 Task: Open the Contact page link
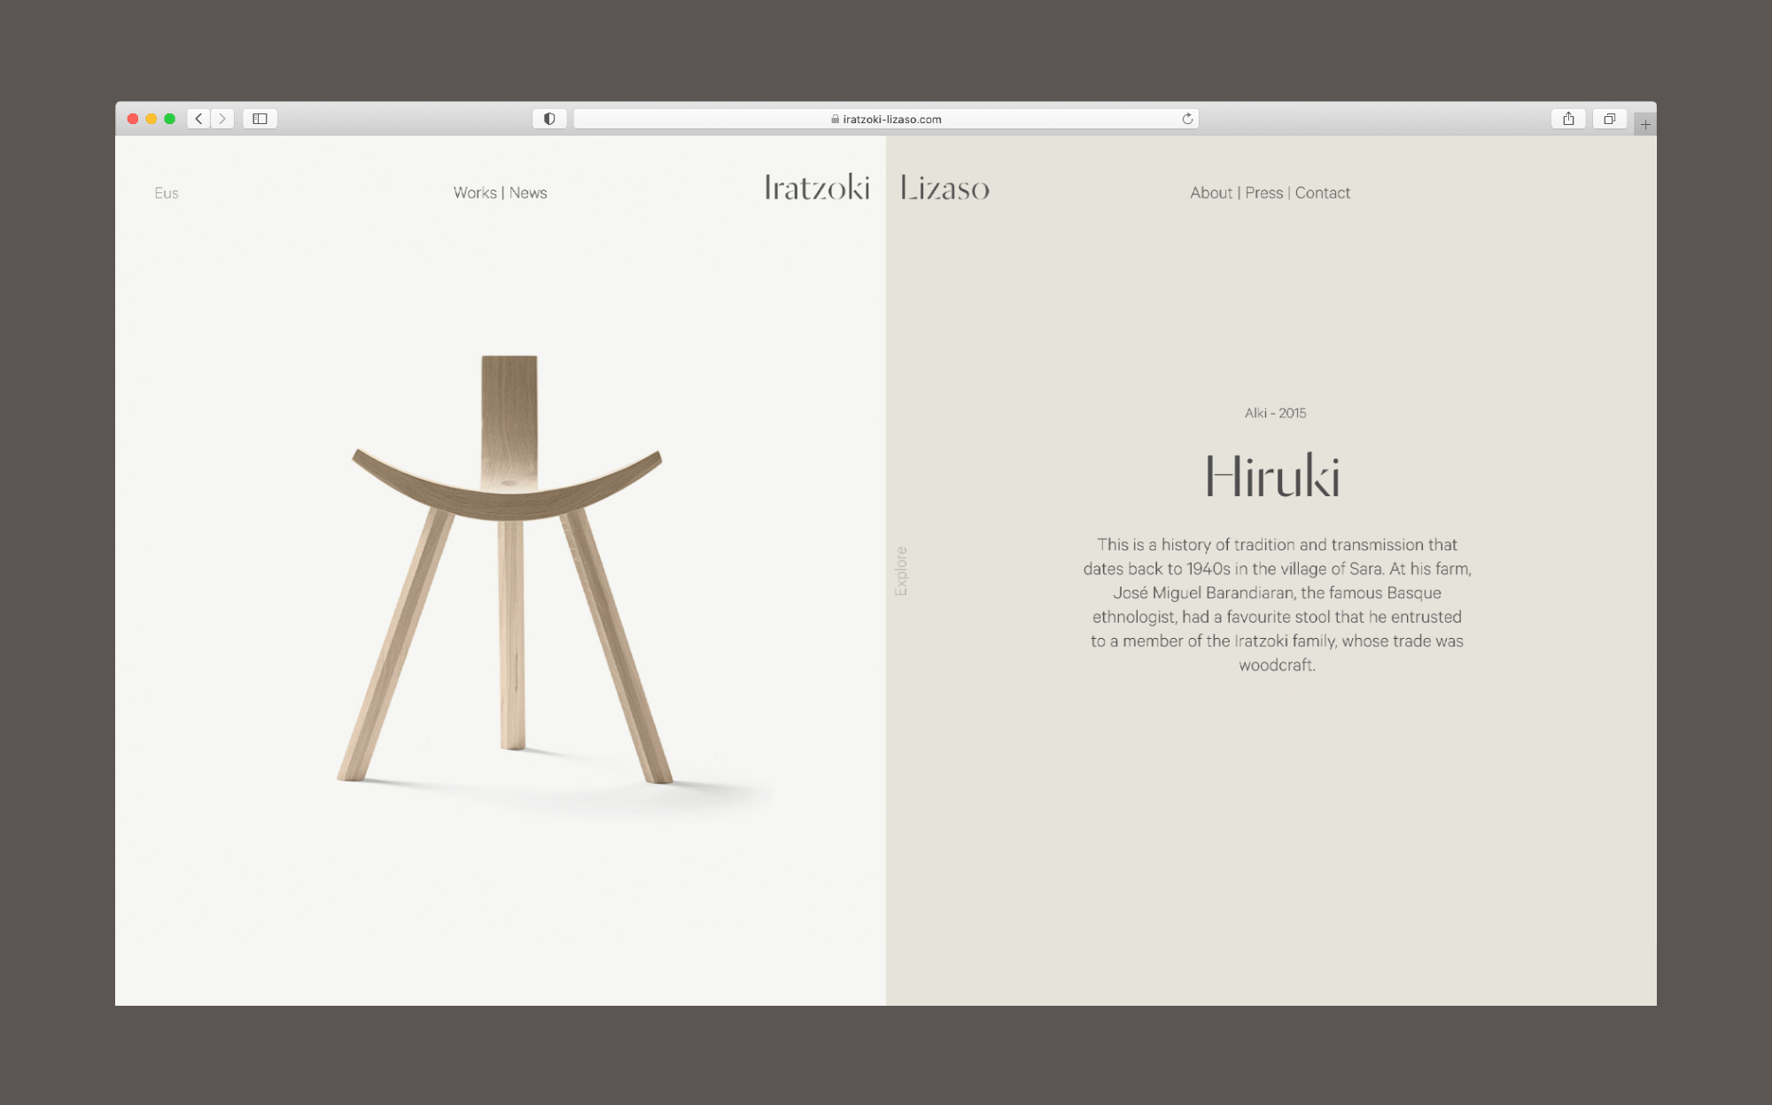click(1322, 193)
